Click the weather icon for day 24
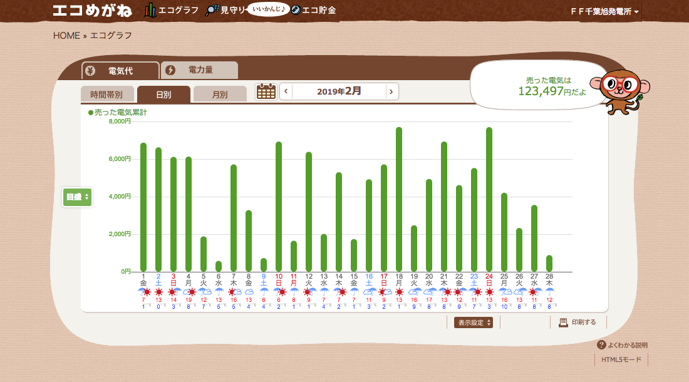The width and height of the screenshot is (689, 382). click(489, 292)
